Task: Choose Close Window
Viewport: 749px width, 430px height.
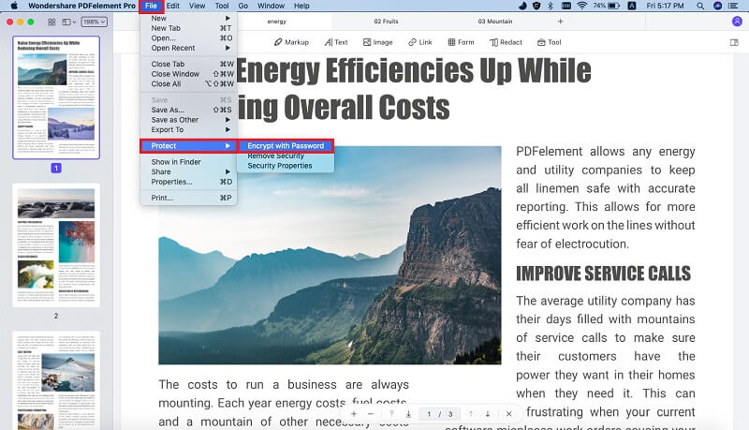Action: coord(189,74)
